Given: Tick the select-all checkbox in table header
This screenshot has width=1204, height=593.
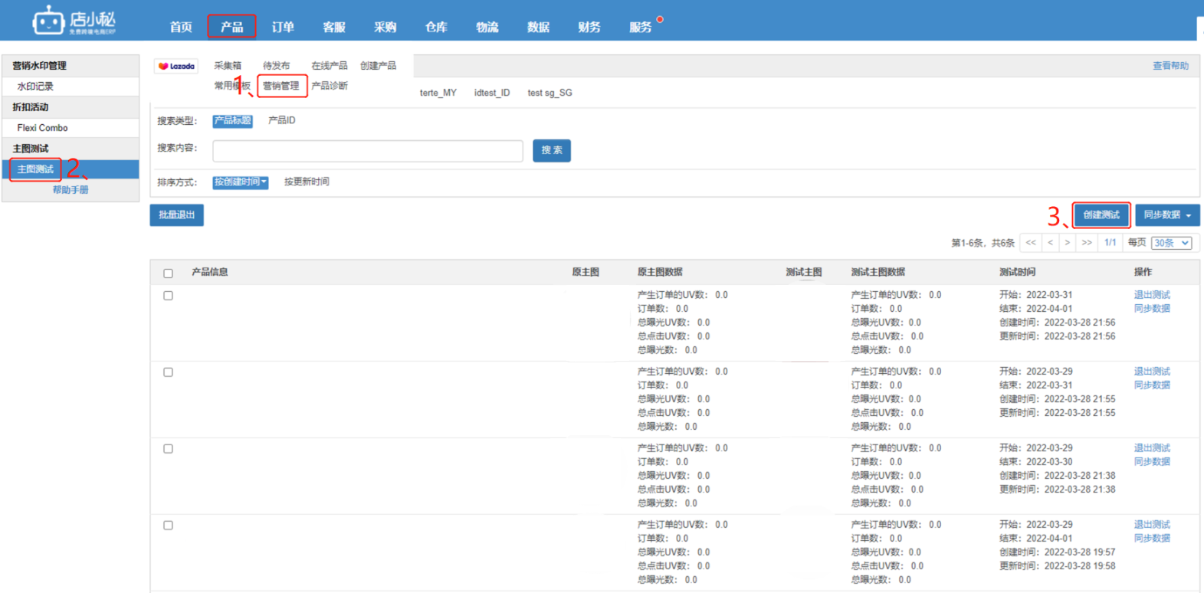Looking at the screenshot, I should click(168, 274).
